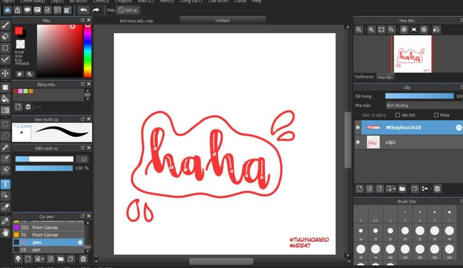Image resolution: width=463 pixels, height=268 pixels.
Task: Select the Lasso selection tool
Action: click(x=5, y=136)
